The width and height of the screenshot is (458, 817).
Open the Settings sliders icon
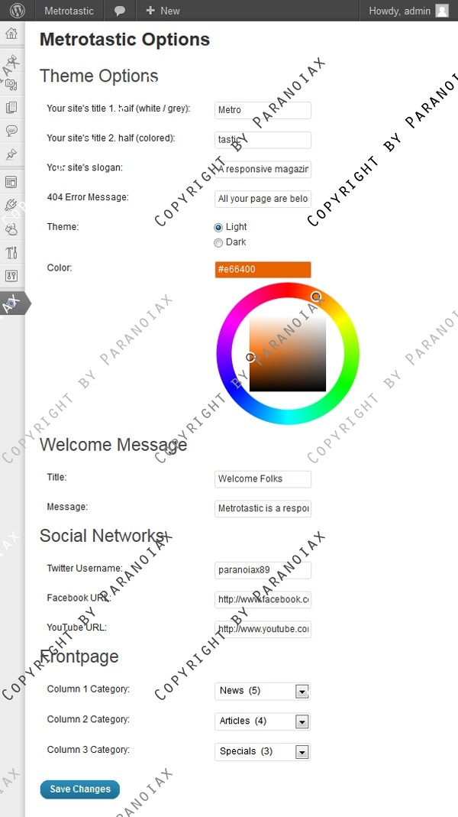pyautogui.click(x=11, y=276)
